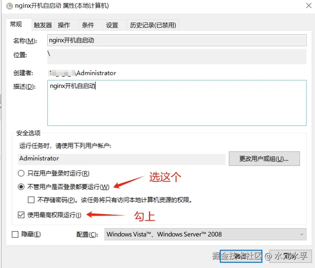Focus the 描述 text area

[x=177, y=103]
